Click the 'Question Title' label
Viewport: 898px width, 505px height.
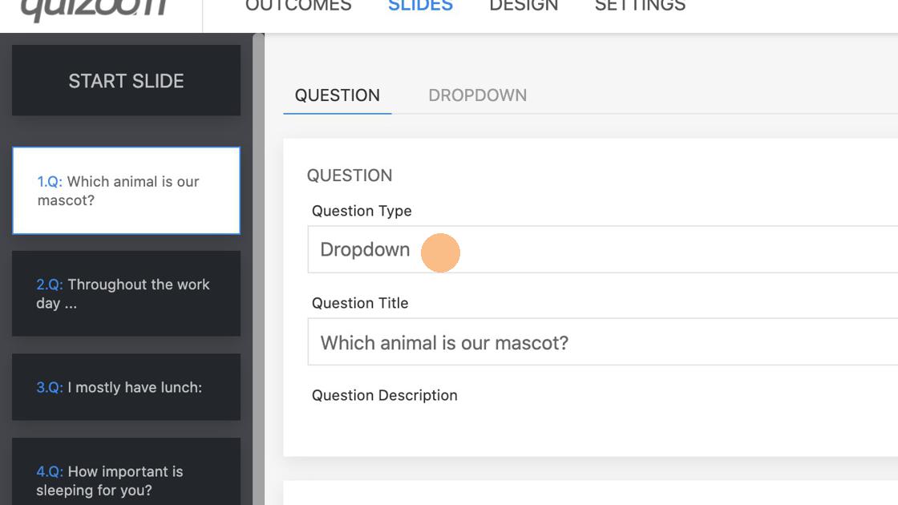click(x=360, y=304)
